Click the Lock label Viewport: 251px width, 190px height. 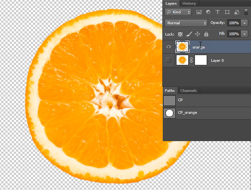[x=169, y=34]
